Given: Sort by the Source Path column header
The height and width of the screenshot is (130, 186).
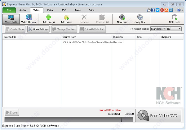Looking at the screenshot, I should click(86, 37).
